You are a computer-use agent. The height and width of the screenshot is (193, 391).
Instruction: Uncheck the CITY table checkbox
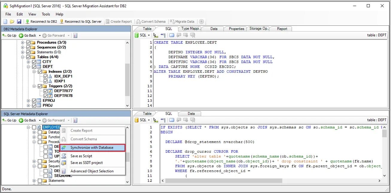coord(34,62)
